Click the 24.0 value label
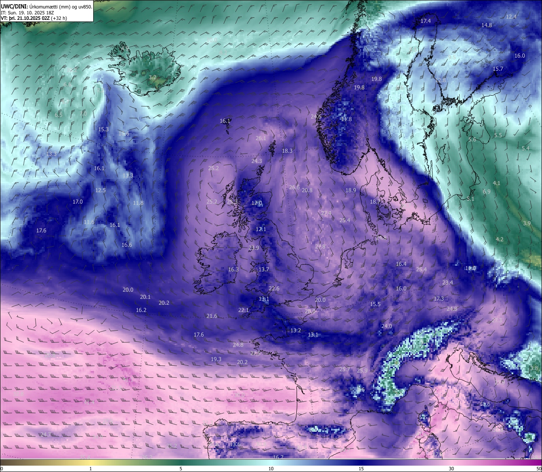The image size is (542, 472). coord(387,326)
